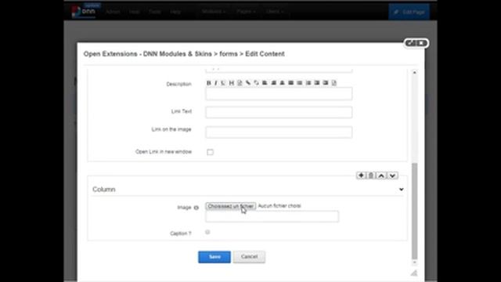Open the Modules dropdown menu

point(214,12)
